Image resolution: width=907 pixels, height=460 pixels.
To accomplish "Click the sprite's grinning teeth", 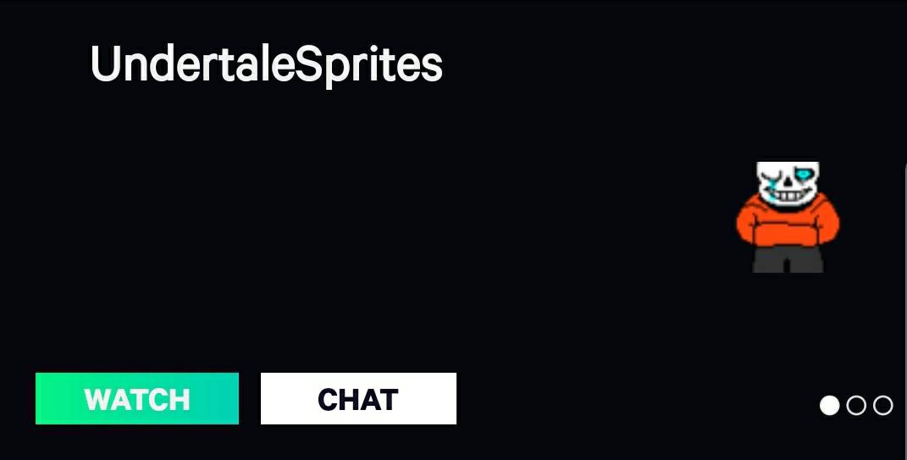I will pyautogui.click(x=788, y=197).
